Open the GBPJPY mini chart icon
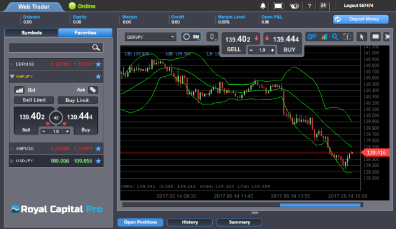Image resolution: width=396 pixels, height=229 pixels. 19,90
